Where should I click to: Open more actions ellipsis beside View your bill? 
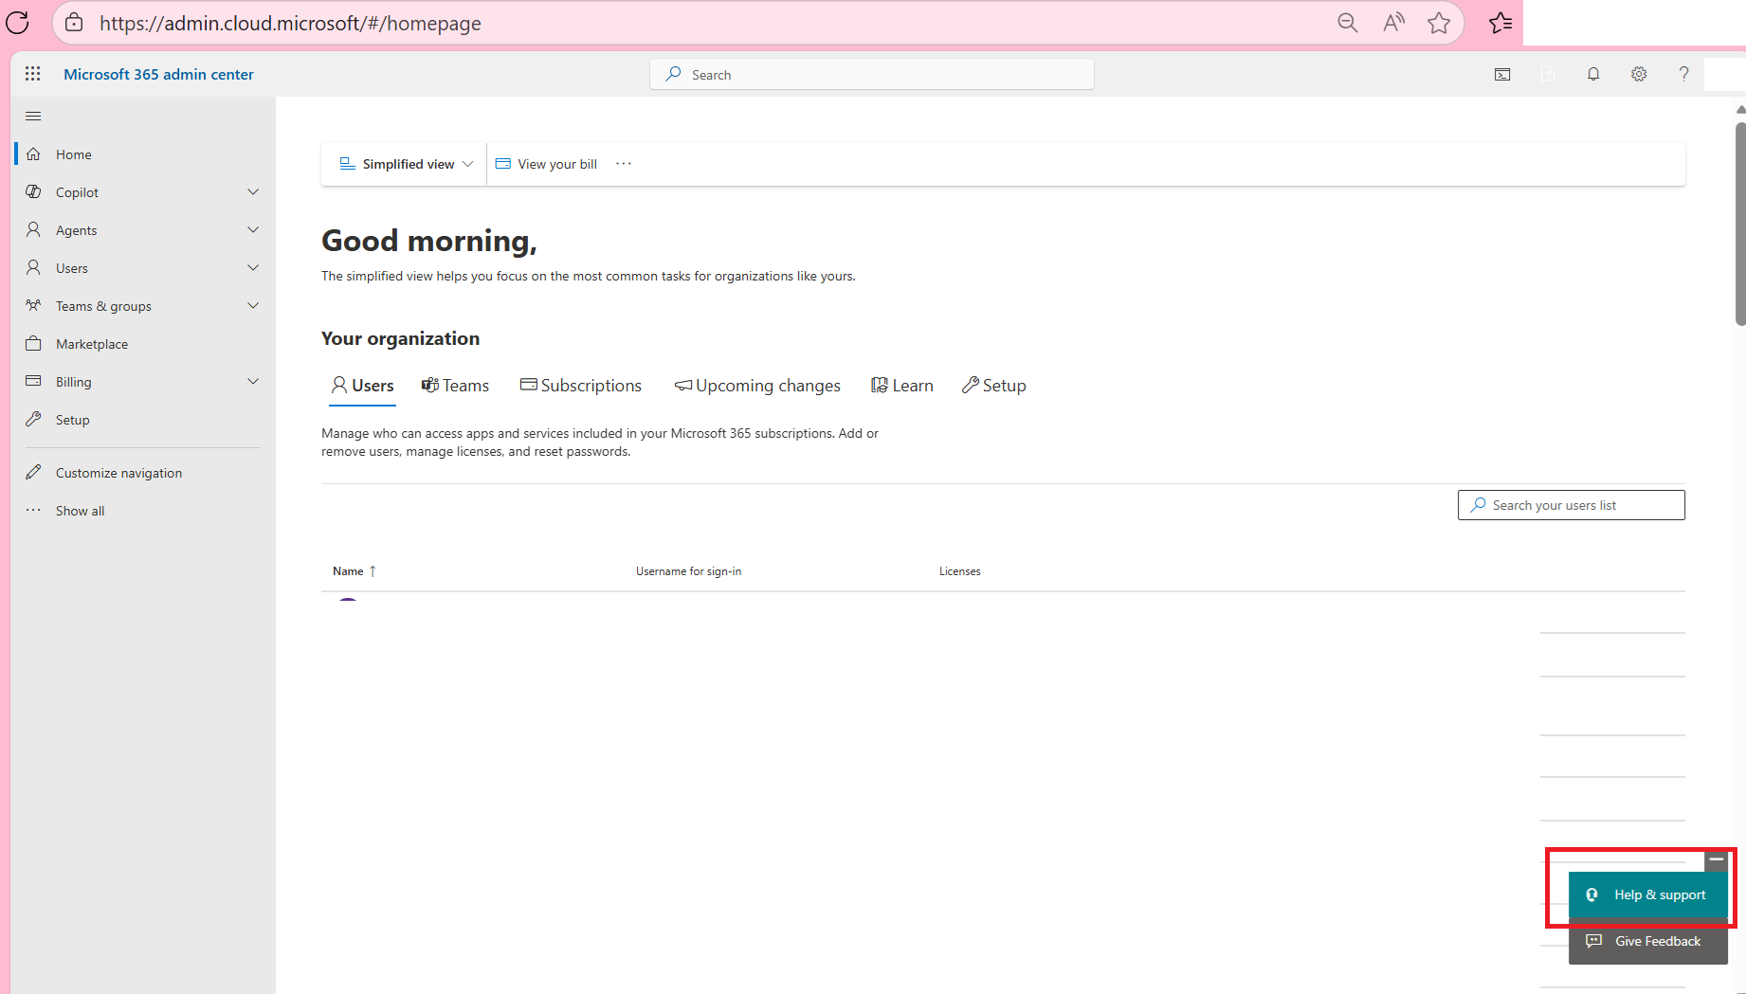(623, 164)
